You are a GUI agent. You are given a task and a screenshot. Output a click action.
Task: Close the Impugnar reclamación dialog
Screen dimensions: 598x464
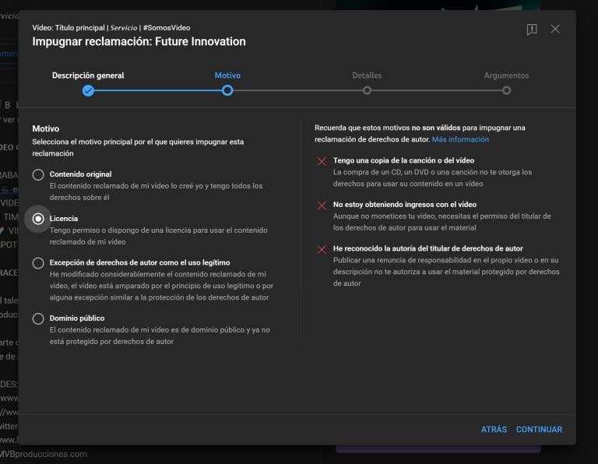click(555, 29)
